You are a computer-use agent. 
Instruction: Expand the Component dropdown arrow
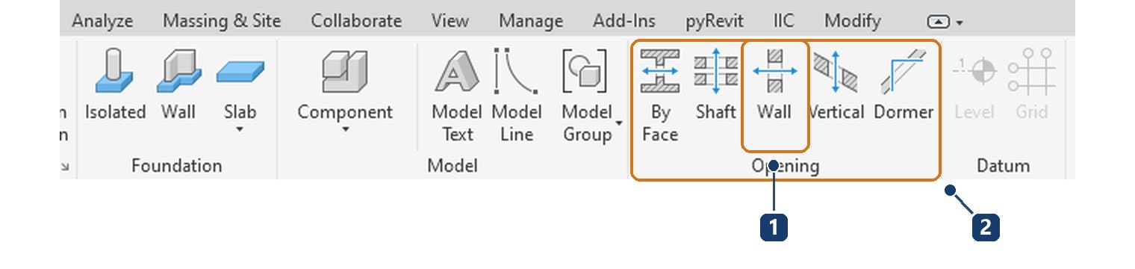345,130
